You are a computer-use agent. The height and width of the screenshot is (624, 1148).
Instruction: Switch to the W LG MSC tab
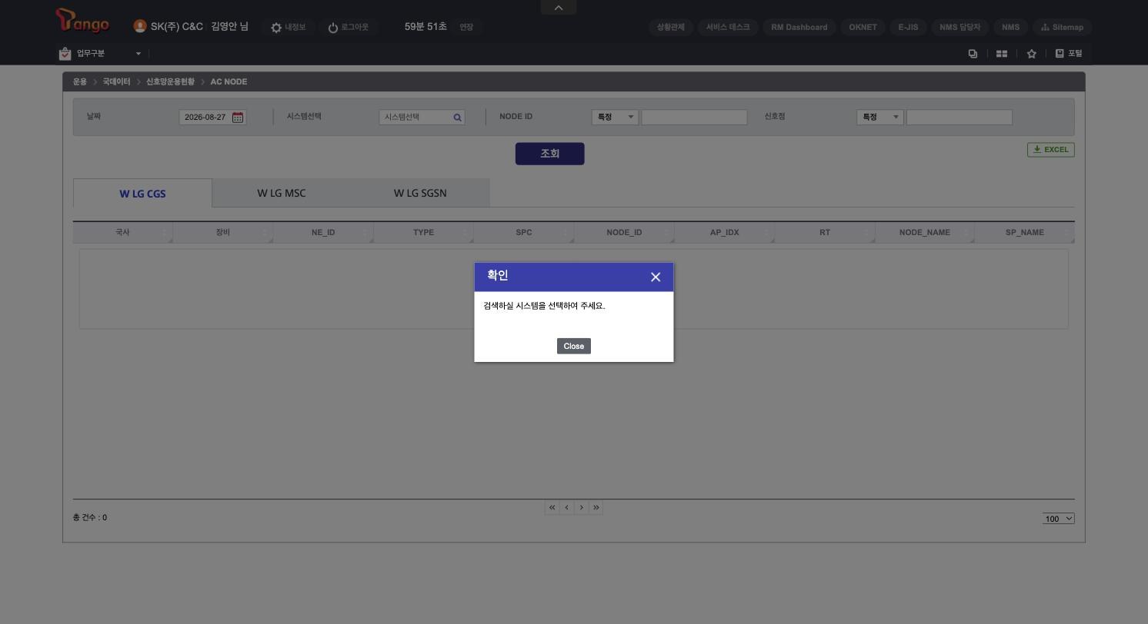point(282,193)
